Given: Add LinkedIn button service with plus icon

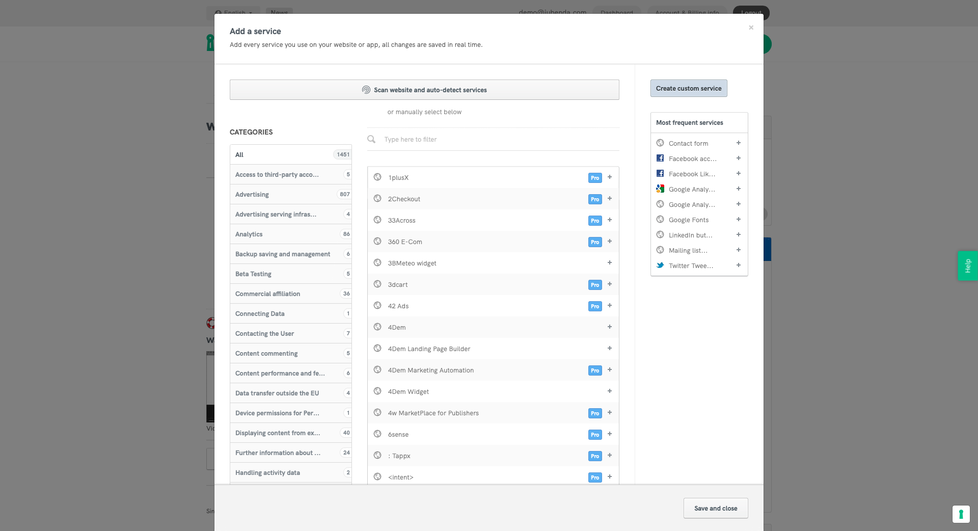Looking at the screenshot, I should 738,234.
